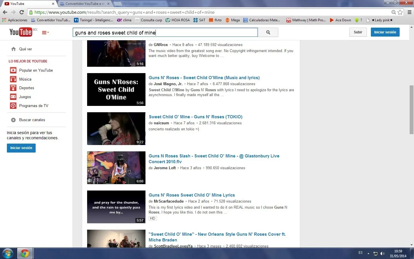The width and height of the screenshot is (414, 259).
Task: Switch to the Convertidor YouTube tab
Action: point(83,4)
